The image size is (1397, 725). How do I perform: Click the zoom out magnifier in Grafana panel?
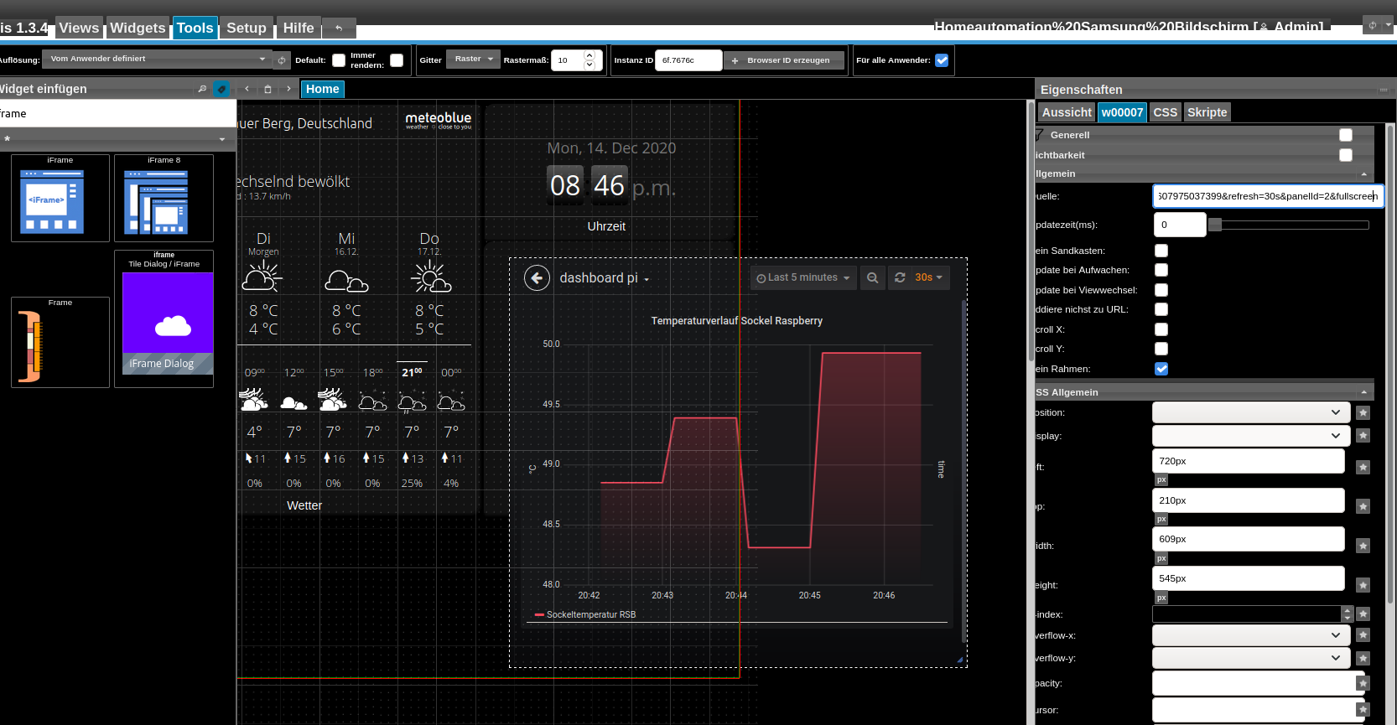click(x=873, y=277)
